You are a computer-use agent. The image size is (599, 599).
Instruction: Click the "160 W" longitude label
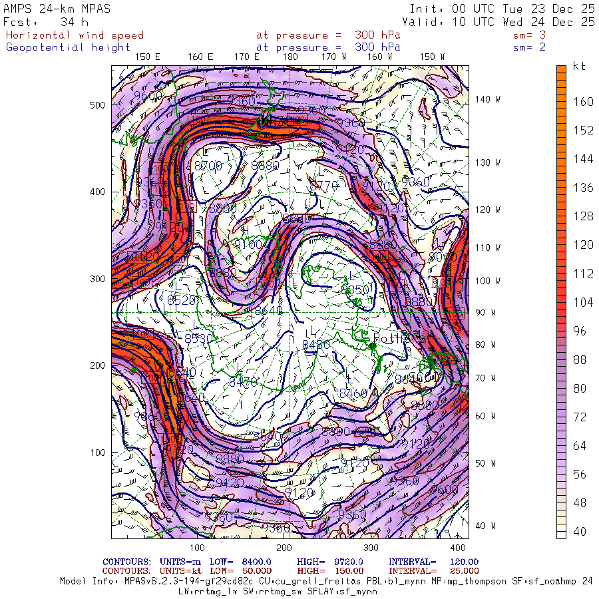click(x=380, y=57)
